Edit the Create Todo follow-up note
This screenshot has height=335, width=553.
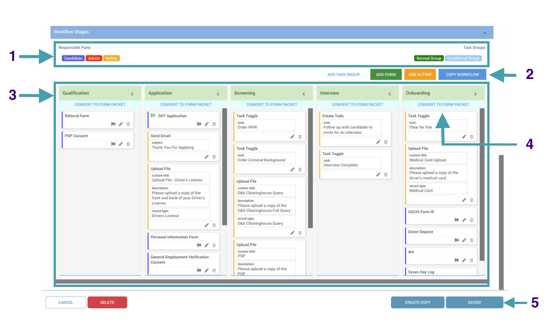[x=378, y=141]
